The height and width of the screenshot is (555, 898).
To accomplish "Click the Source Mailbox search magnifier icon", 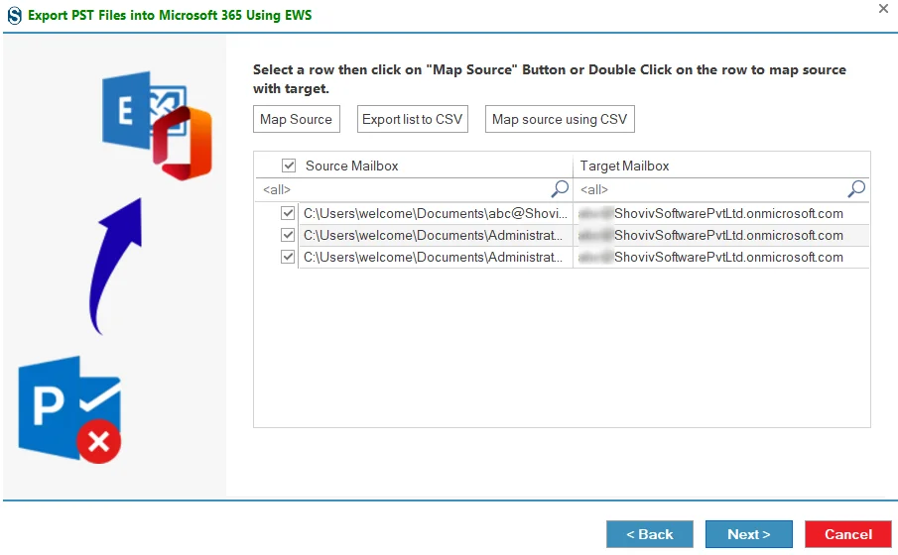I will click(560, 189).
